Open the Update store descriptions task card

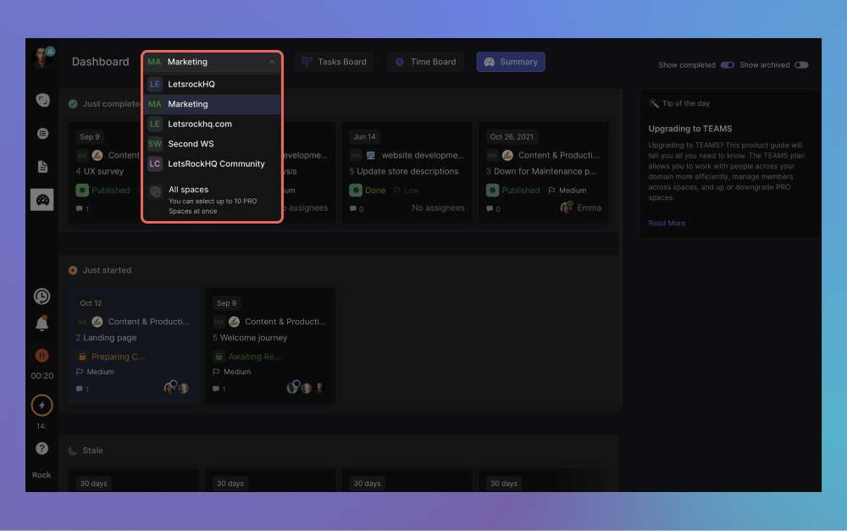[407, 172]
